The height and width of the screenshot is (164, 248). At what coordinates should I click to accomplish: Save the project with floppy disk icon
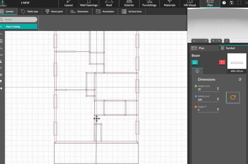coord(232,3)
